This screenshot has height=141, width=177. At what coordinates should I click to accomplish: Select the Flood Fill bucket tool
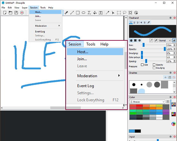click(x=95, y=12)
